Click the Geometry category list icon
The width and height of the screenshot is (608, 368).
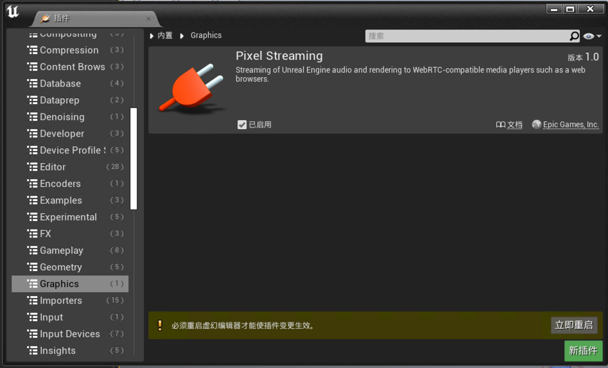[x=33, y=267]
